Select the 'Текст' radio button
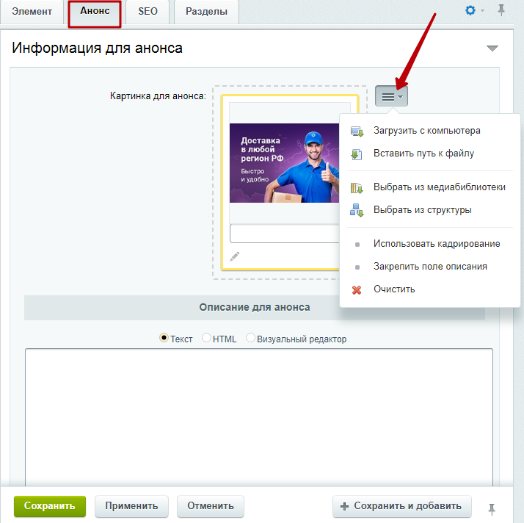Image resolution: width=524 pixels, height=523 pixels. point(164,338)
